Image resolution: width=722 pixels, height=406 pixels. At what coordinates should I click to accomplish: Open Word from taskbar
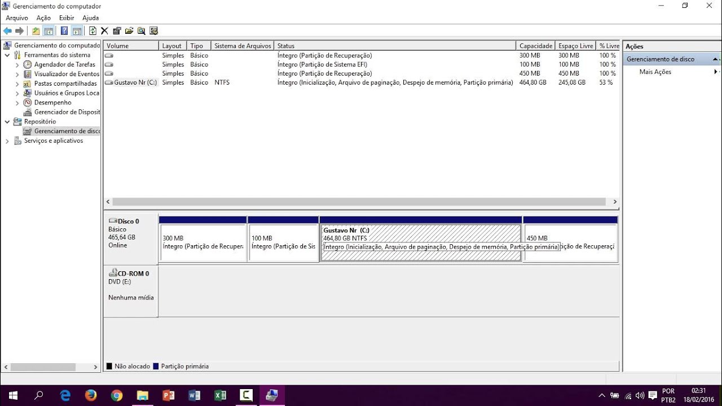click(194, 395)
